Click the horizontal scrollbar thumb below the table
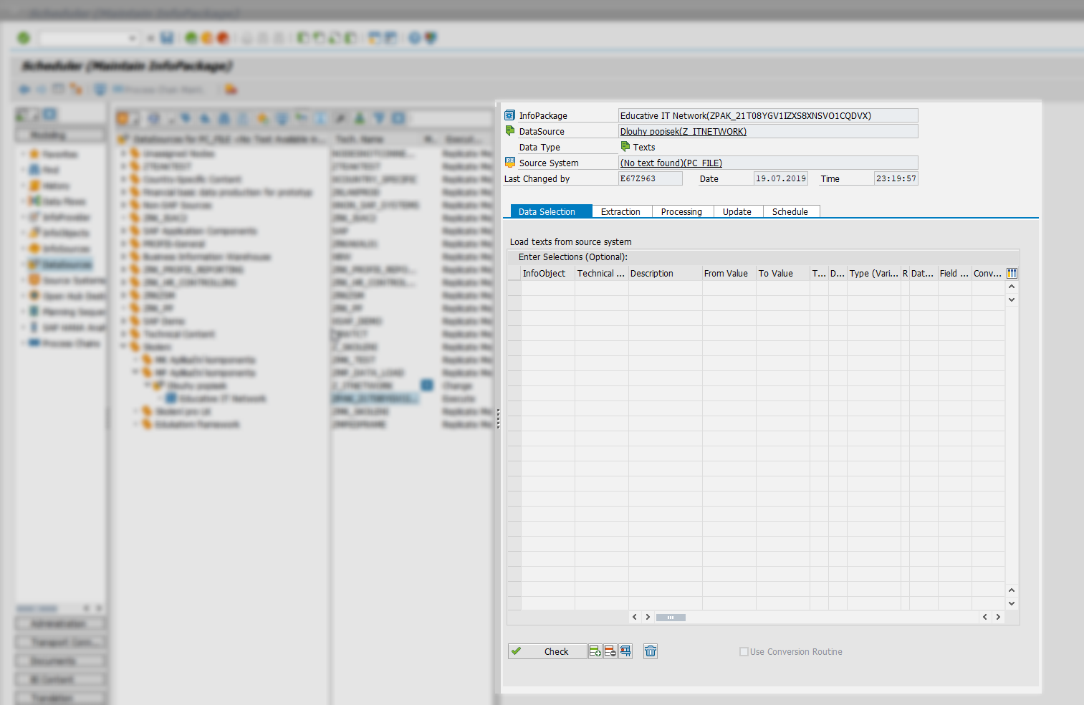Screen dimensions: 1084x705 [671, 617]
